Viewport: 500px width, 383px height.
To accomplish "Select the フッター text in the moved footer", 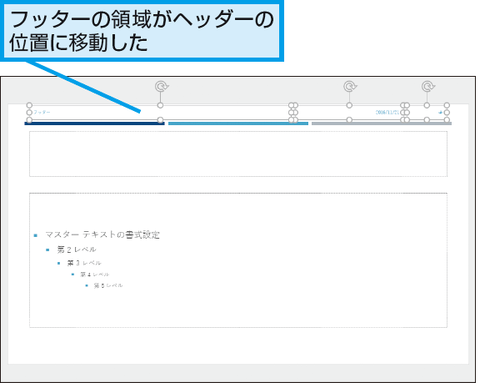I will [x=42, y=112].
